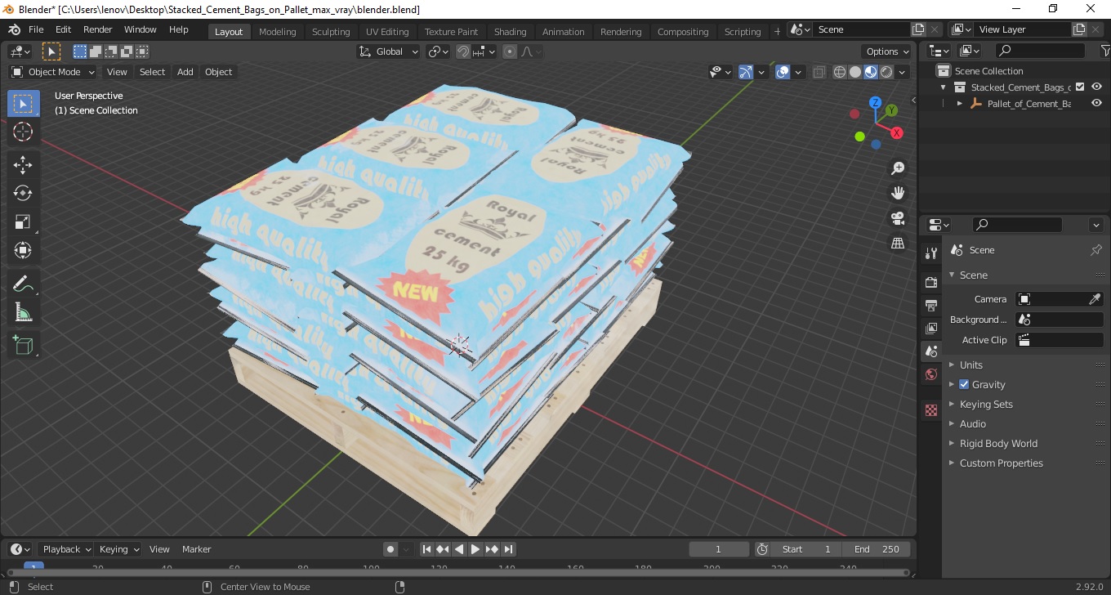The image size is (1111, 595).
Task: Activate the 3D Cursor tool
Action: click(x=23, y=132)
